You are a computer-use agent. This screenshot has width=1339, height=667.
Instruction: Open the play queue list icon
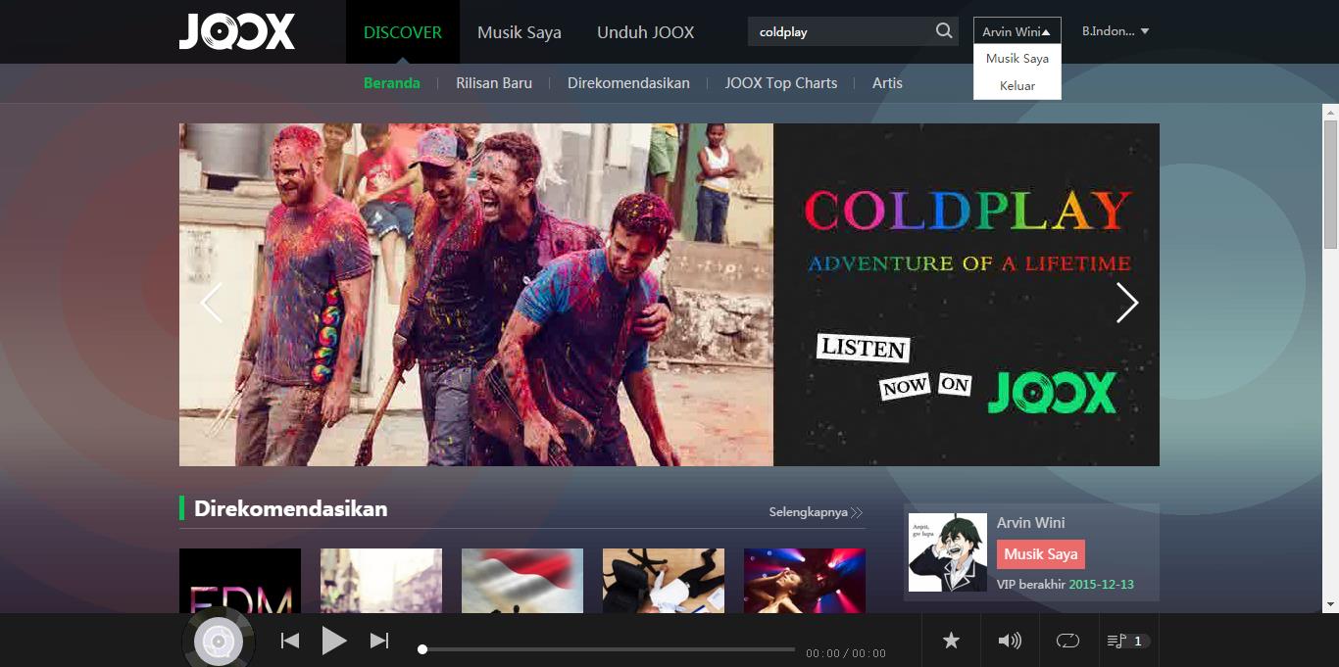click(x=1116, y=641)
